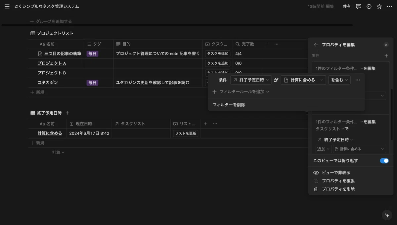Open the page history clock icon
This screenshot has height=225, width=397.
[x=369, y=6]
